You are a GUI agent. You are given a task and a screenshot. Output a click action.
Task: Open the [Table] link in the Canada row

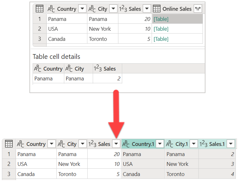[161, 39]
